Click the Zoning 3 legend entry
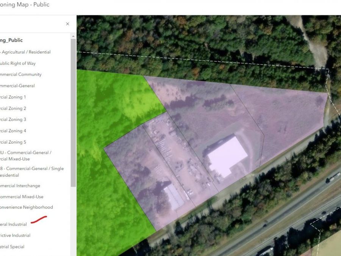 click(x=13, y=119)
